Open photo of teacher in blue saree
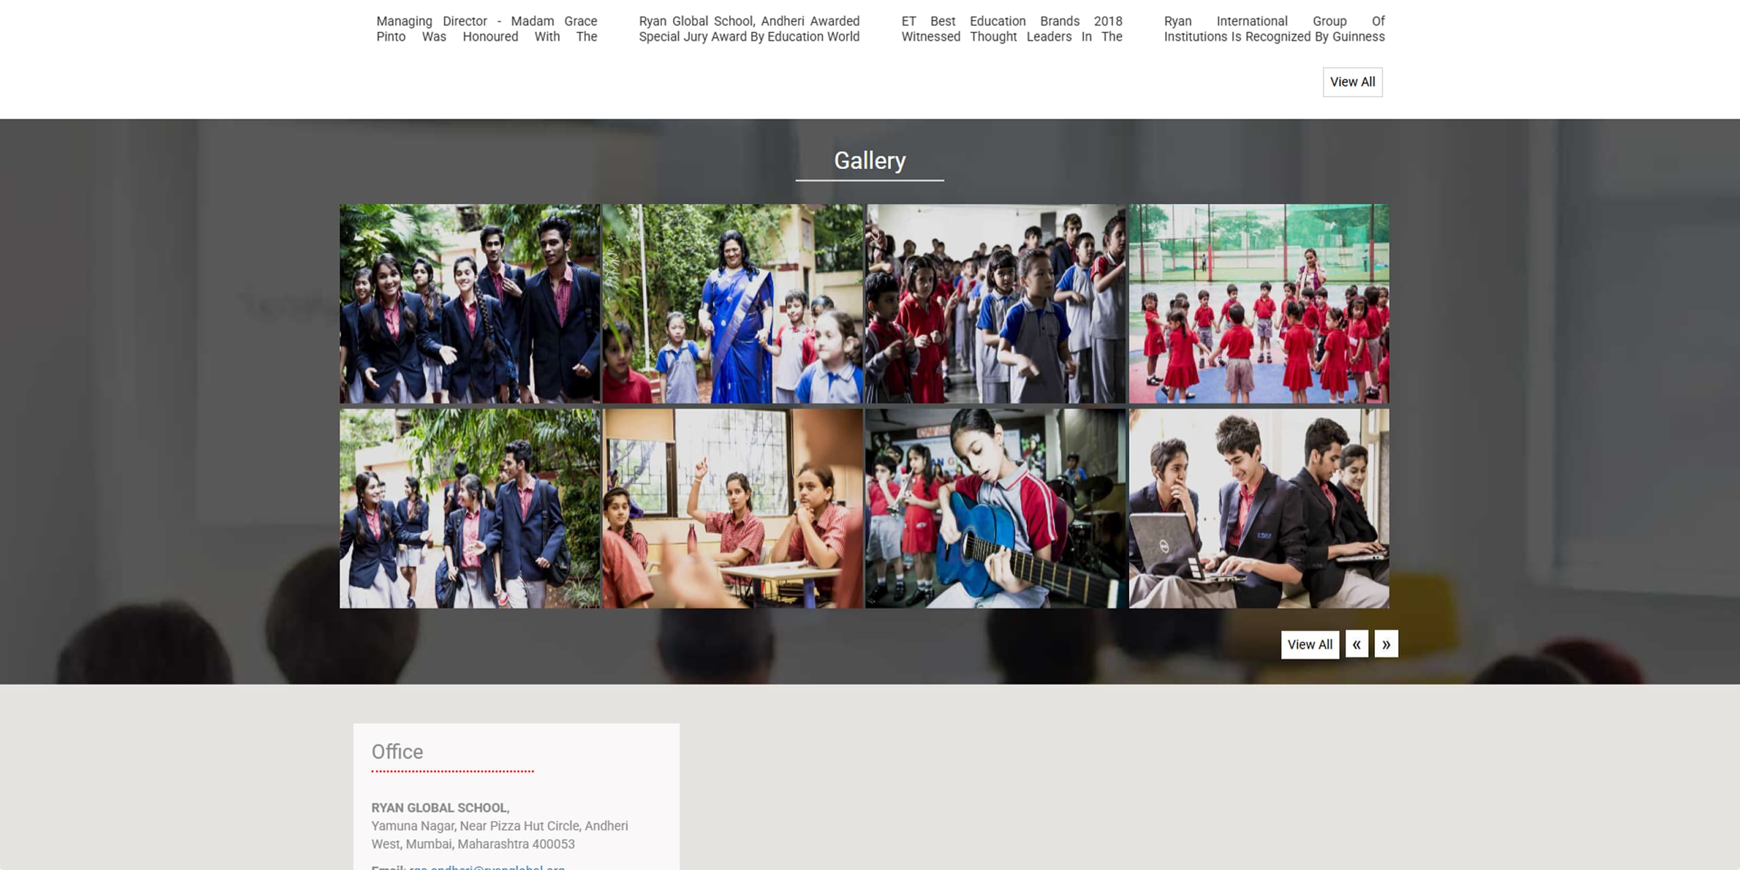Viewport: 1740px width, 870px height. (x=732, y=304)
